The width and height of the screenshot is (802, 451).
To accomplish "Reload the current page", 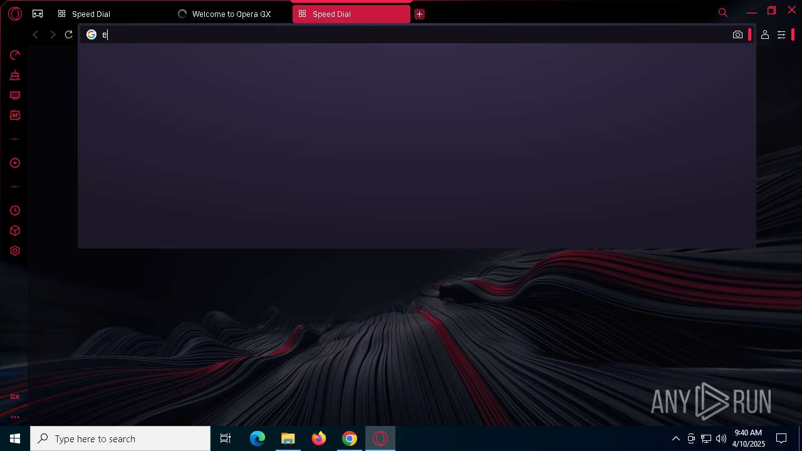I will coord(69,34).
